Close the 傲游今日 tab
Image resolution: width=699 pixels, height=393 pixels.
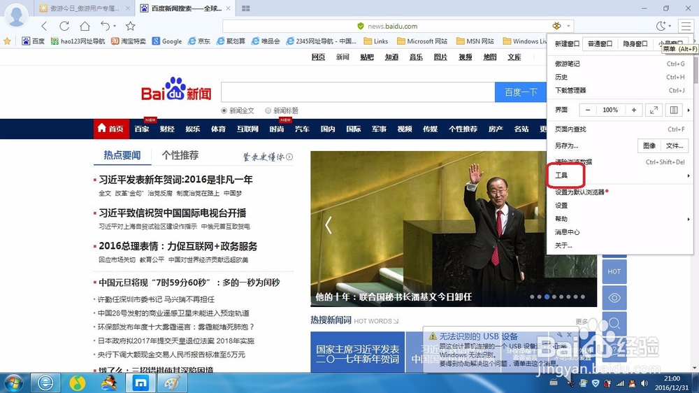[x=128, y=8]
